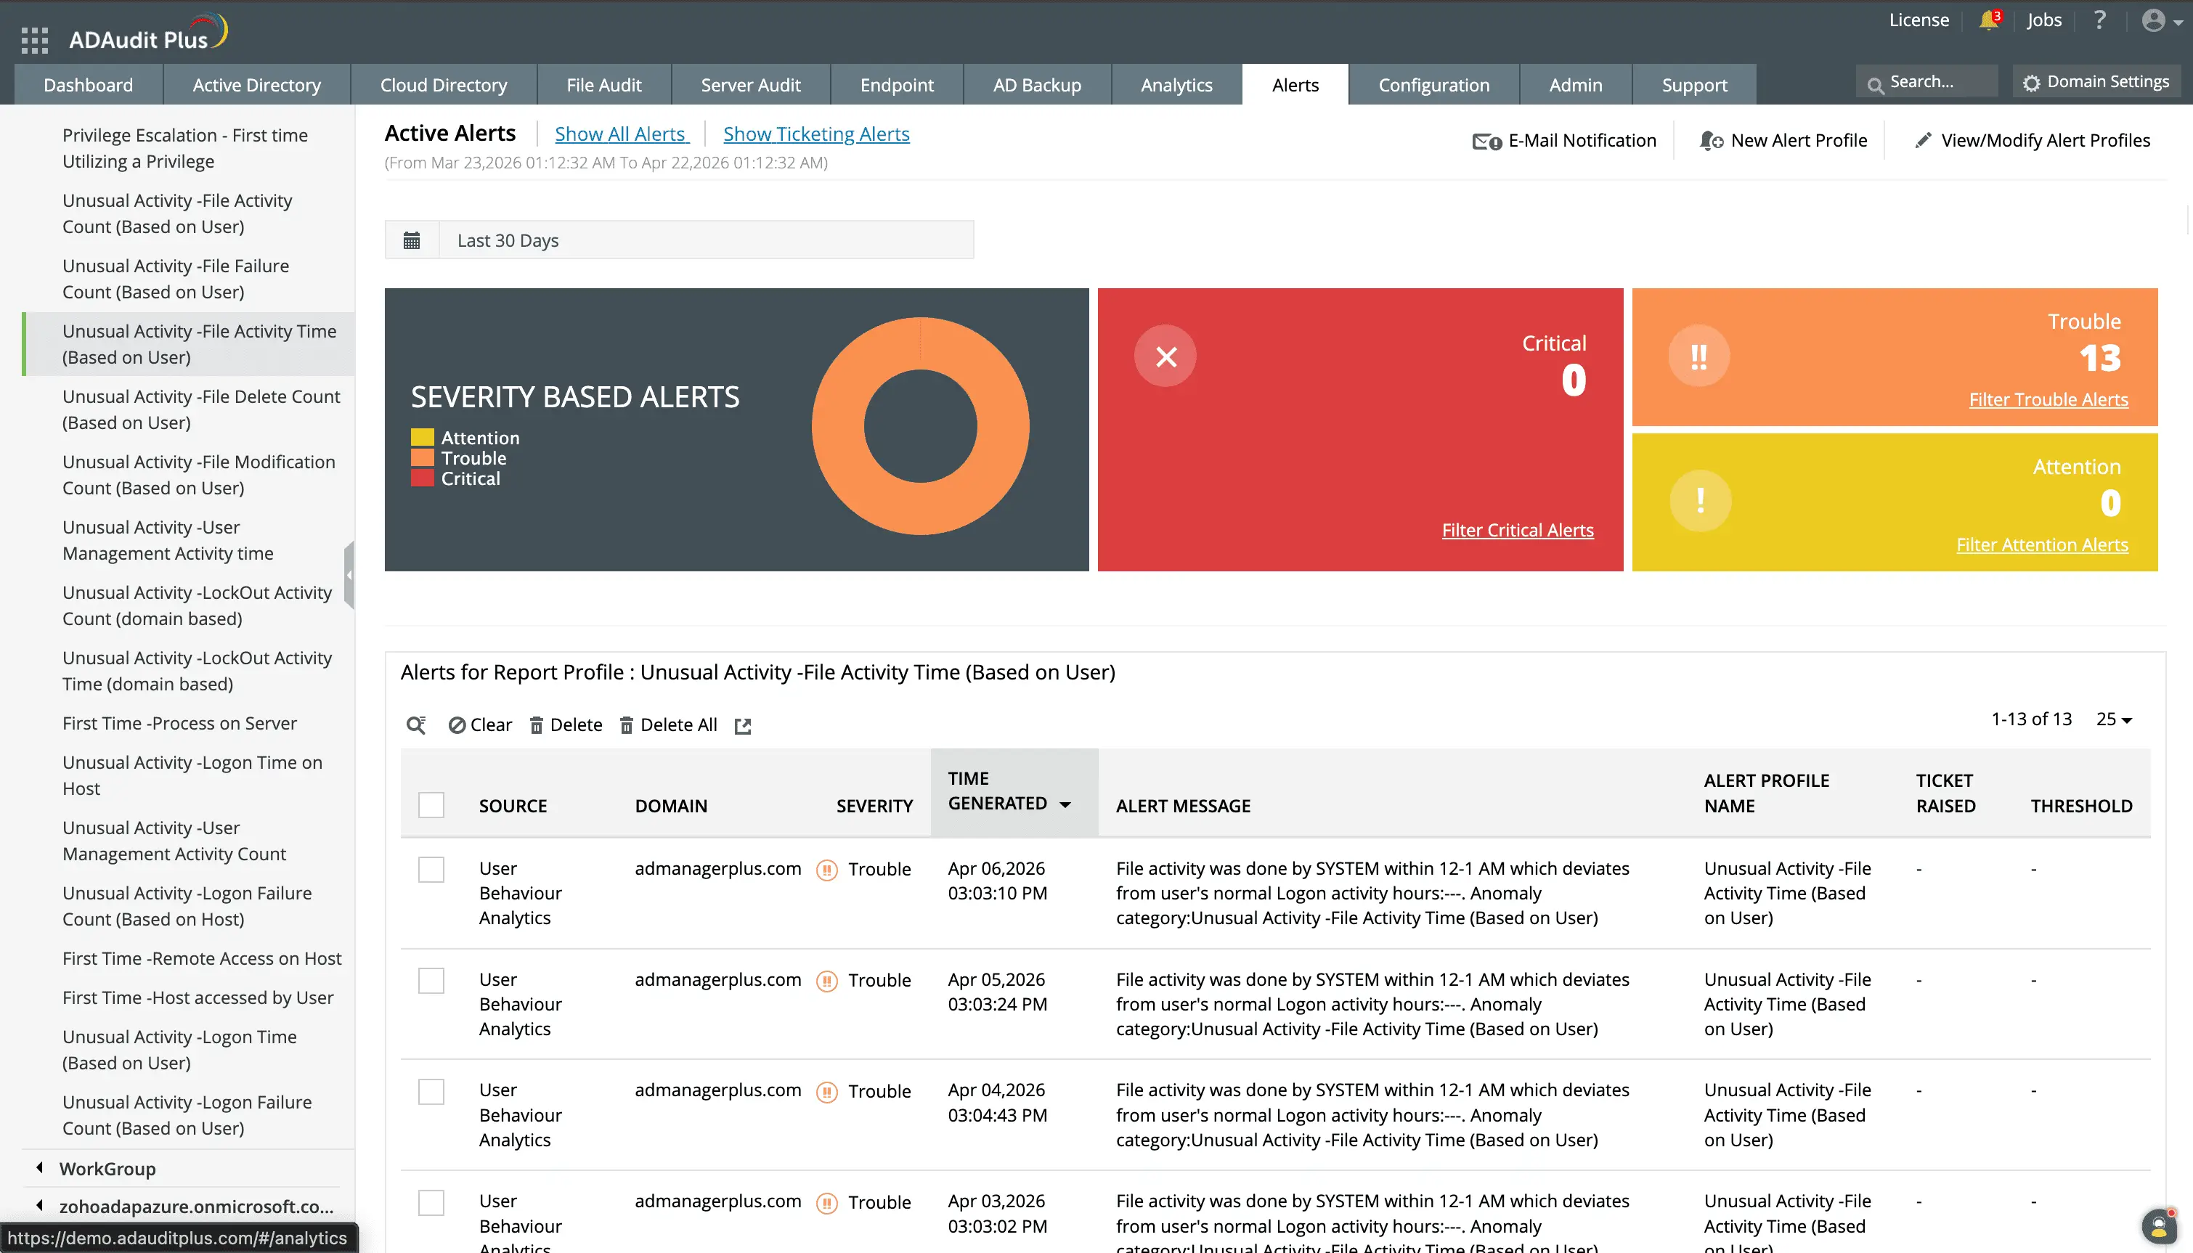Go to the Analytics tab
Image resolution: width=2193 pixels, height=1253 pixels.
point(1176,84)
